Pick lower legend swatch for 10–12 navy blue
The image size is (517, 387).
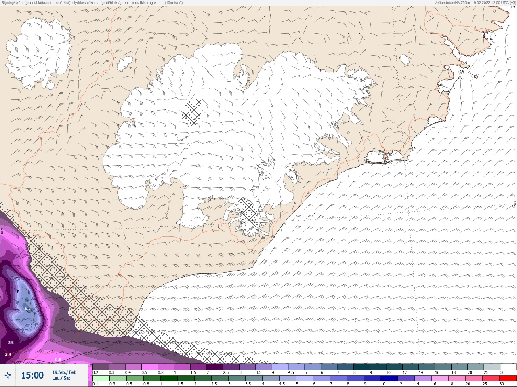[x=390, y=379]
